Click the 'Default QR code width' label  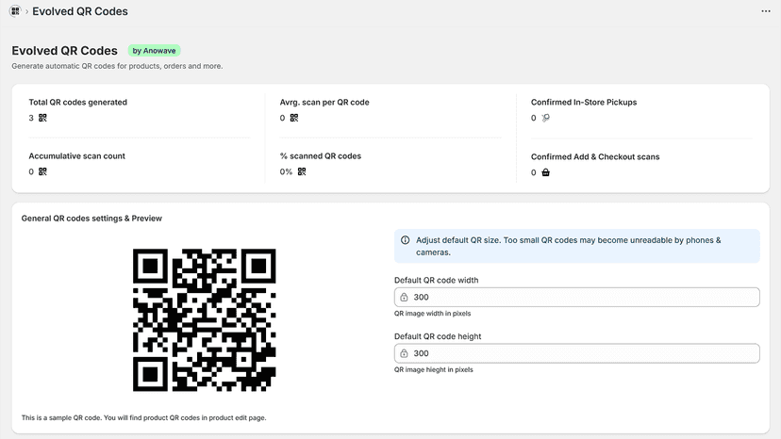point(437,280)
